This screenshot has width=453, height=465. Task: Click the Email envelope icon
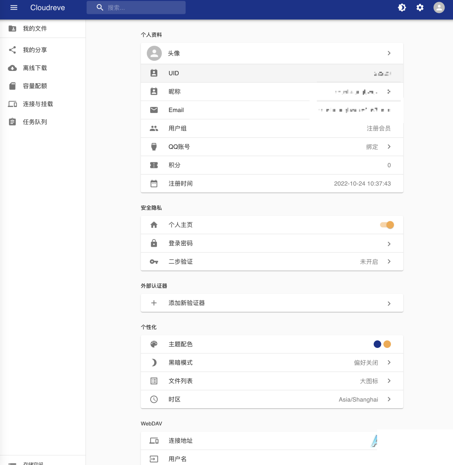click(x=154, y=110)
